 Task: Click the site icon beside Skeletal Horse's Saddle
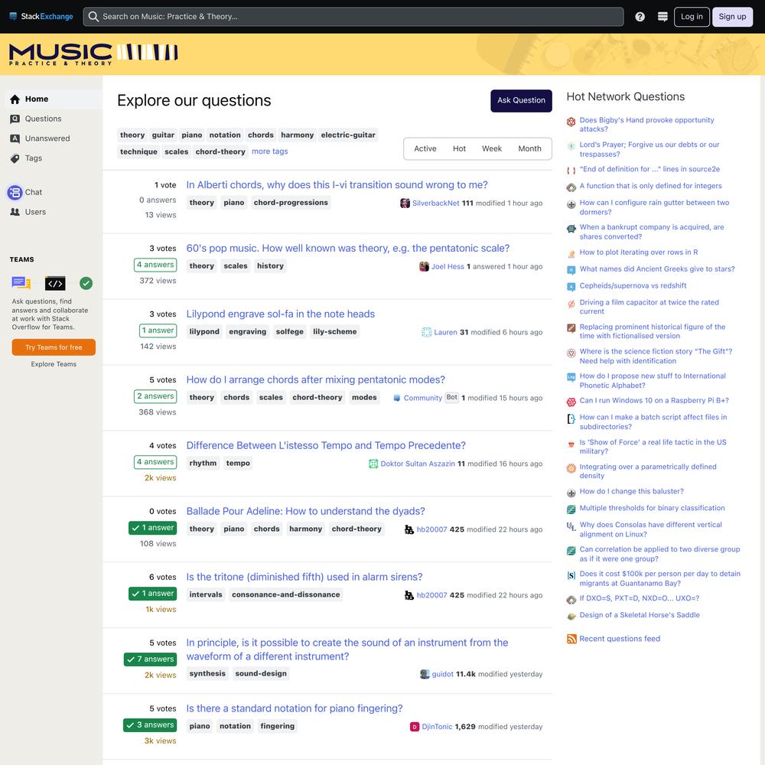(x=571, y=616)
